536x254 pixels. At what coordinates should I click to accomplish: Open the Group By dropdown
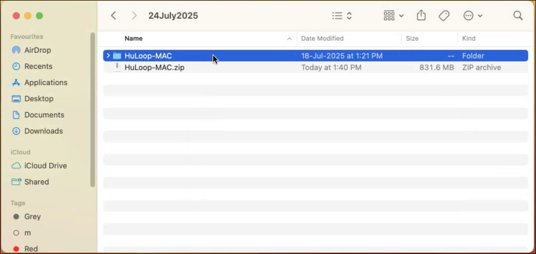pyautogui.click(x=394, y=16)
